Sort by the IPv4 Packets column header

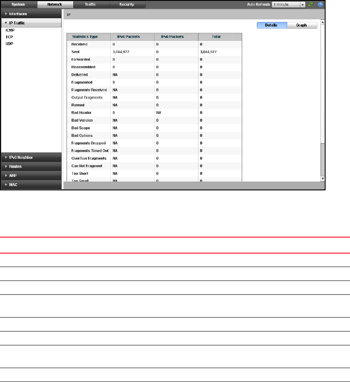pyautogui.click(x=132, y=37)
